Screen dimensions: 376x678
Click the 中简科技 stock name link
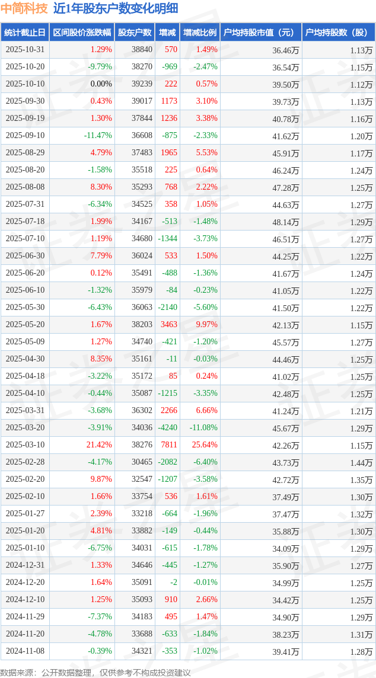pos(24,8)
